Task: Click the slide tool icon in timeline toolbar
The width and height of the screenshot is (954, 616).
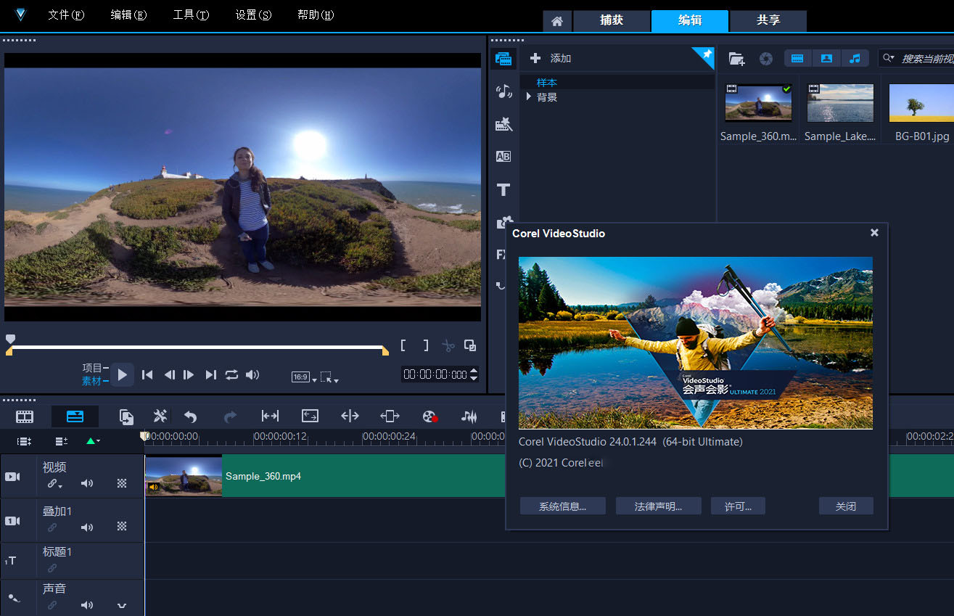Action: tap(390, 416)
